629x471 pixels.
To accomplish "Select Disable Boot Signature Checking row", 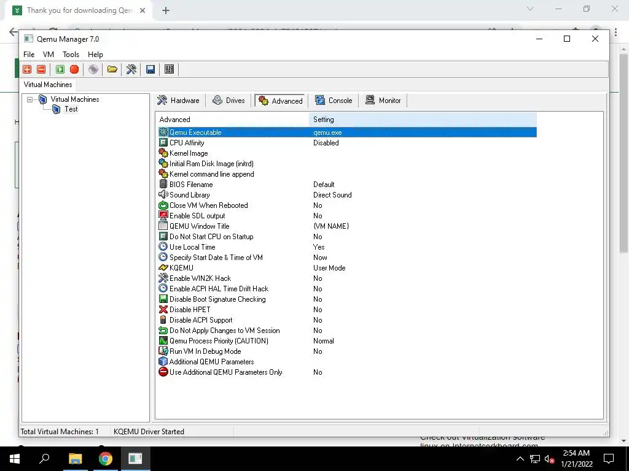I will (x=348, y=299).
